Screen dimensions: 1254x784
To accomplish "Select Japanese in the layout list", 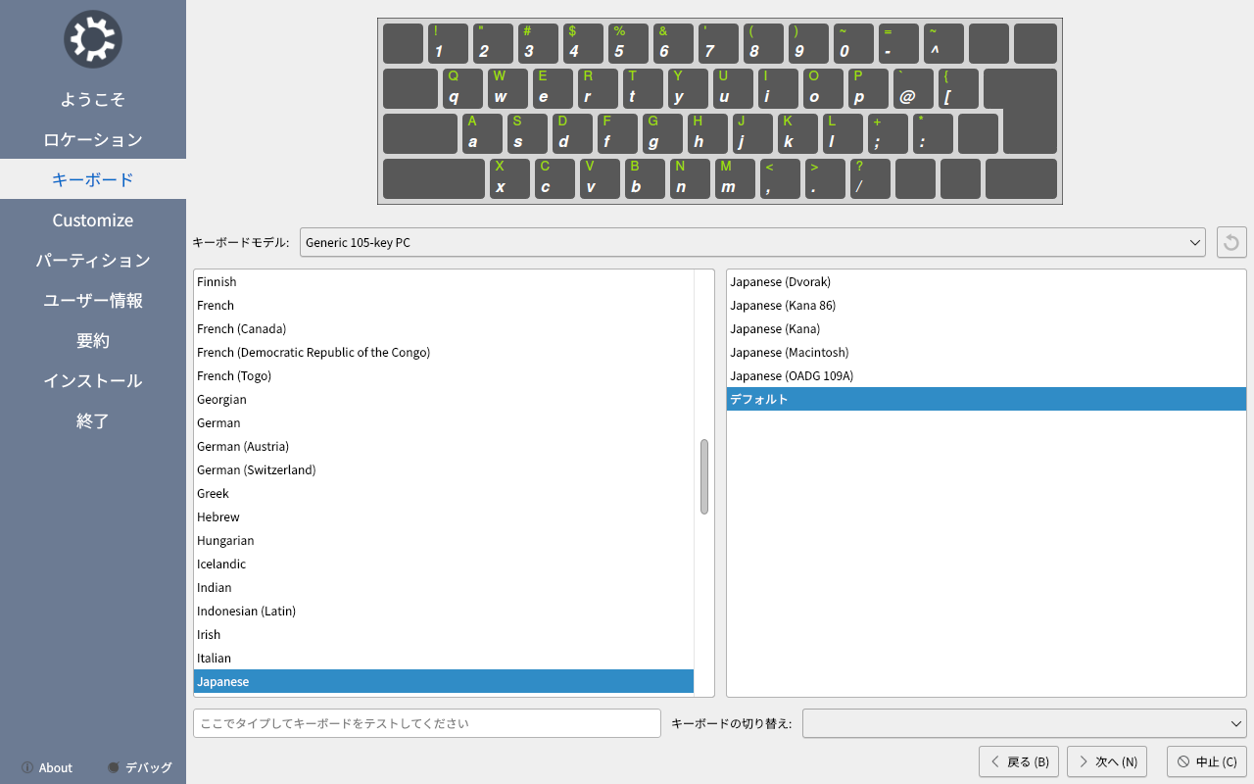I will (444, 681).
